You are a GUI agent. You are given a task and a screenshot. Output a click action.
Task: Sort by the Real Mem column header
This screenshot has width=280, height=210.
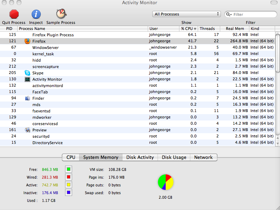pos(235,29)
